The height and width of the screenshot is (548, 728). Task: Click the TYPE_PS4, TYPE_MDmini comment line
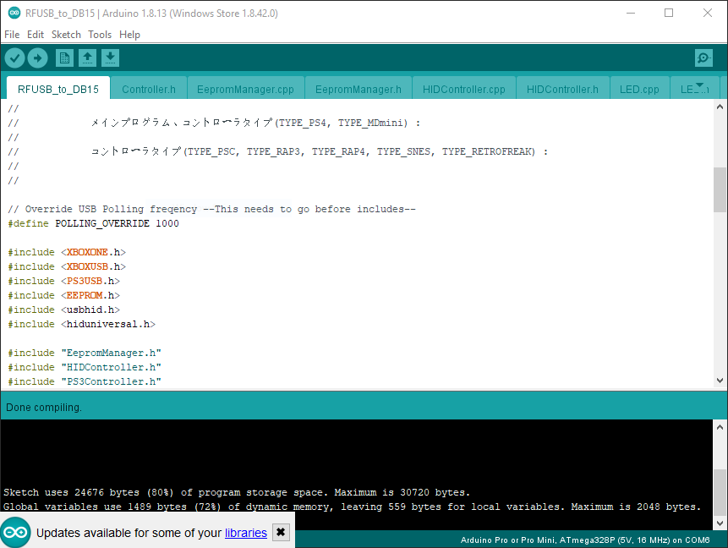pyautogui.click(x=214, y=123)
